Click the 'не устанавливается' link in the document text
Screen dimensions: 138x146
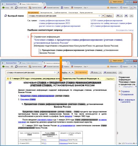(x=66, y=126)
